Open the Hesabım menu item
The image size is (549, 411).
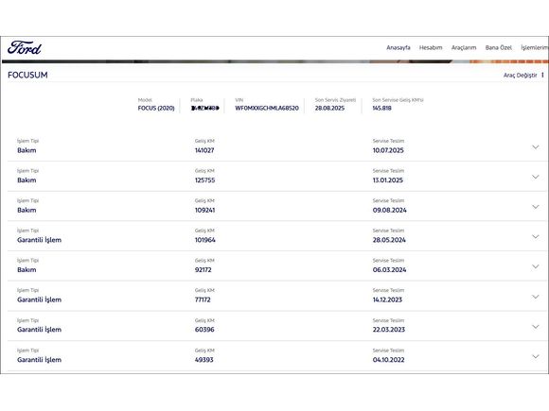click(431, 47)
